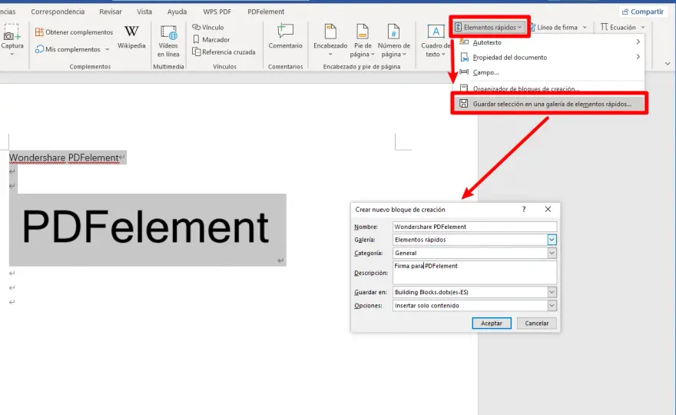Click the Referencia cruzada icon
The height and width of the screenshot is (415, 676).
pyautogui.click(x=196, y=51)
